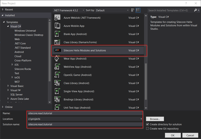Image resolution: width=201 pixels, height=139 pixels.
Task: Expand the iOS tree node
Action: coord(12,65)
